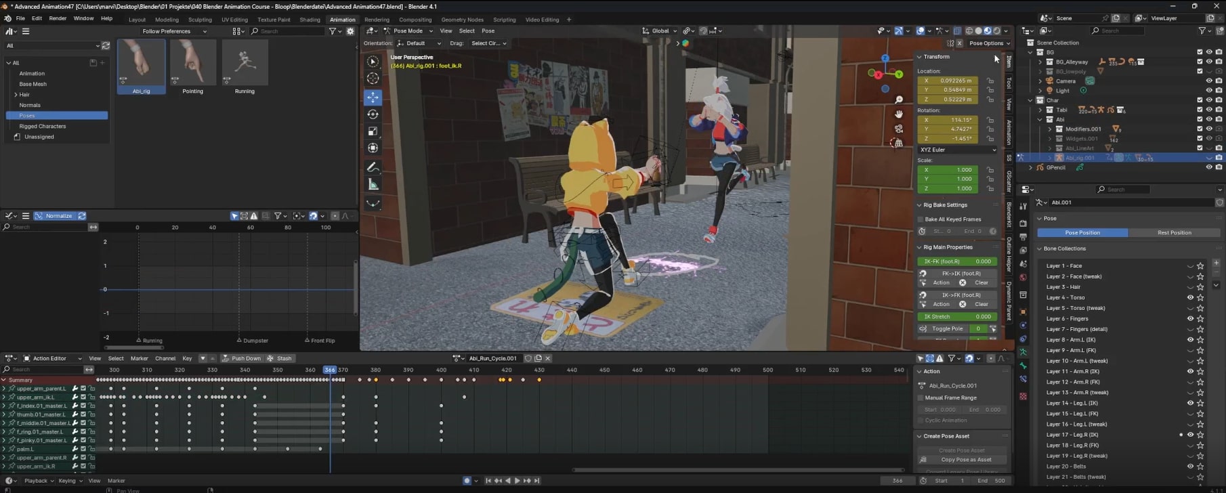Viewport: 1226px width, 493px height.
Task: Click the Copy Pose as Asset button
Action: point(965,460)
